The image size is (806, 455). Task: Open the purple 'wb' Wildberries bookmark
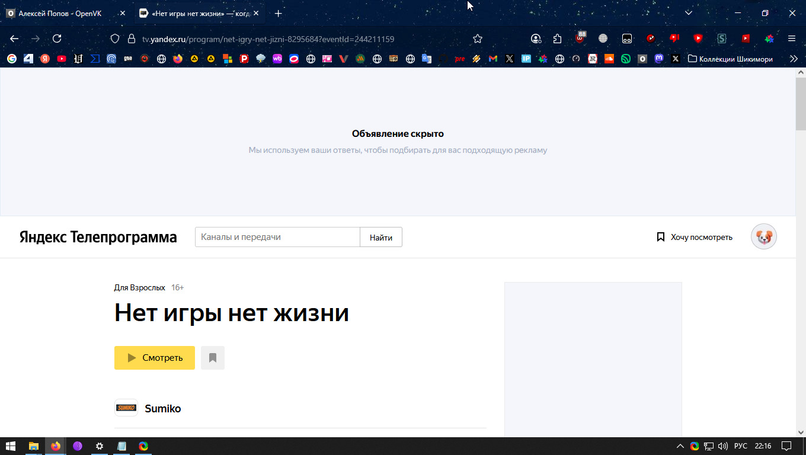point(277,59)
